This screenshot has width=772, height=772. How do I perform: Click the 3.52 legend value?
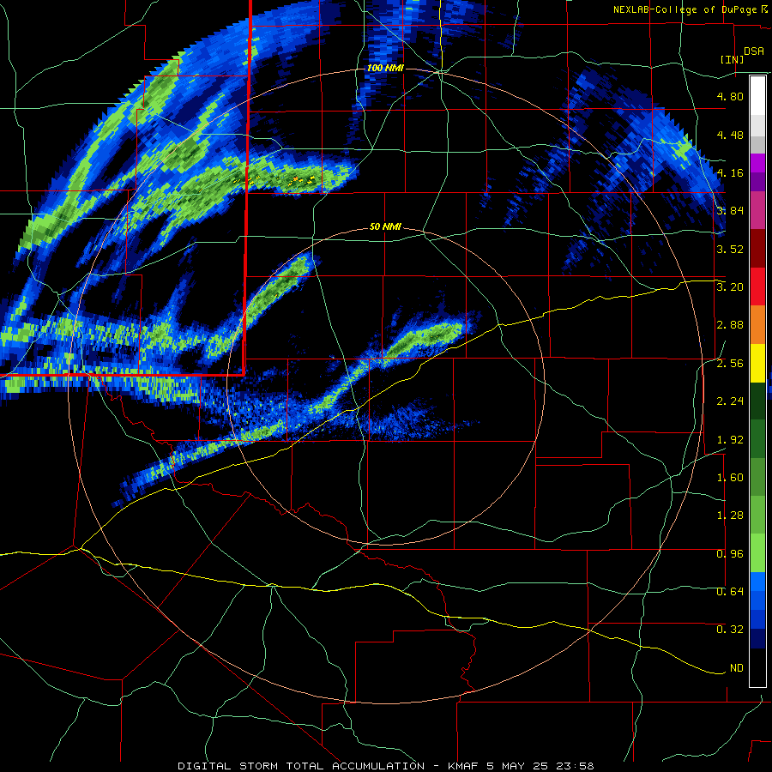coord(730,249)
